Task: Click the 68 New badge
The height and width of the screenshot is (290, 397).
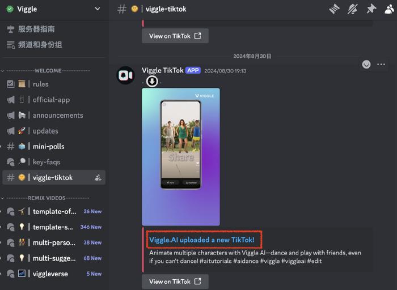Action: (92, 258)
